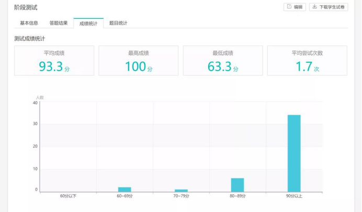The height and width of the screenshot is (212, 362).
Task: Click the 平均成绩 93.3 分 card
Action: pos(54,61)
